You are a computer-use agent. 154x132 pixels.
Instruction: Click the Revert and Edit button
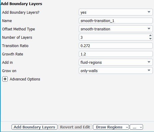click(75, 127)
